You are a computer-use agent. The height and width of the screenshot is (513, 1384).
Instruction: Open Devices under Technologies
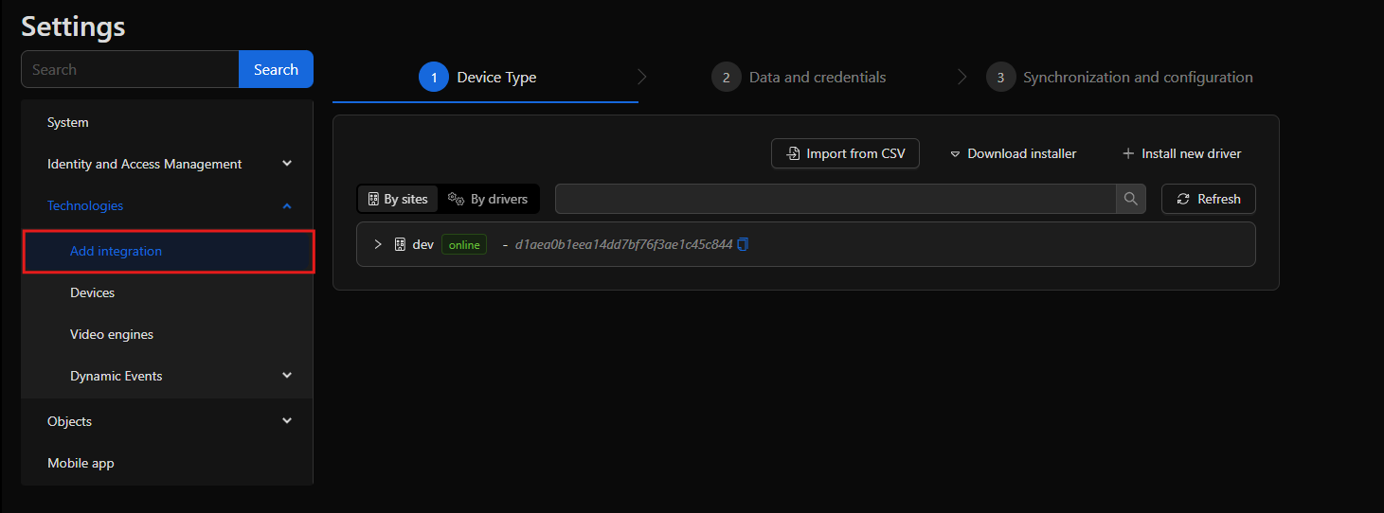point(167,292)
